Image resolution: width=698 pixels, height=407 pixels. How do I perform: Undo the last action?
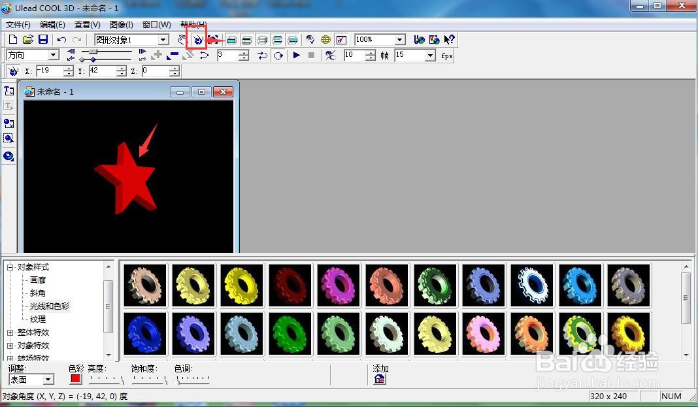pos(61,40)
